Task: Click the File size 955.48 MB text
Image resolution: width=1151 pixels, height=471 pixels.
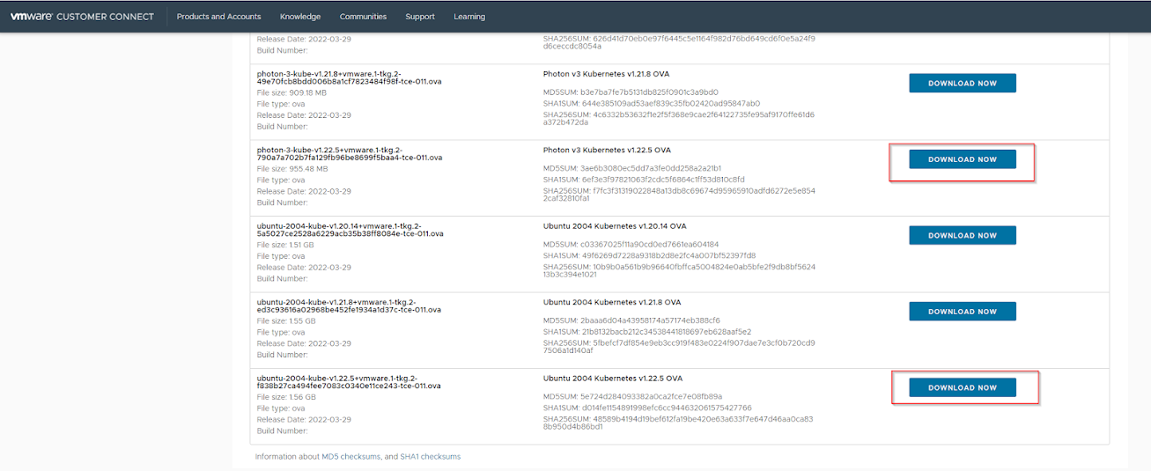Action: pyautogui.click(x=291, y=169)
